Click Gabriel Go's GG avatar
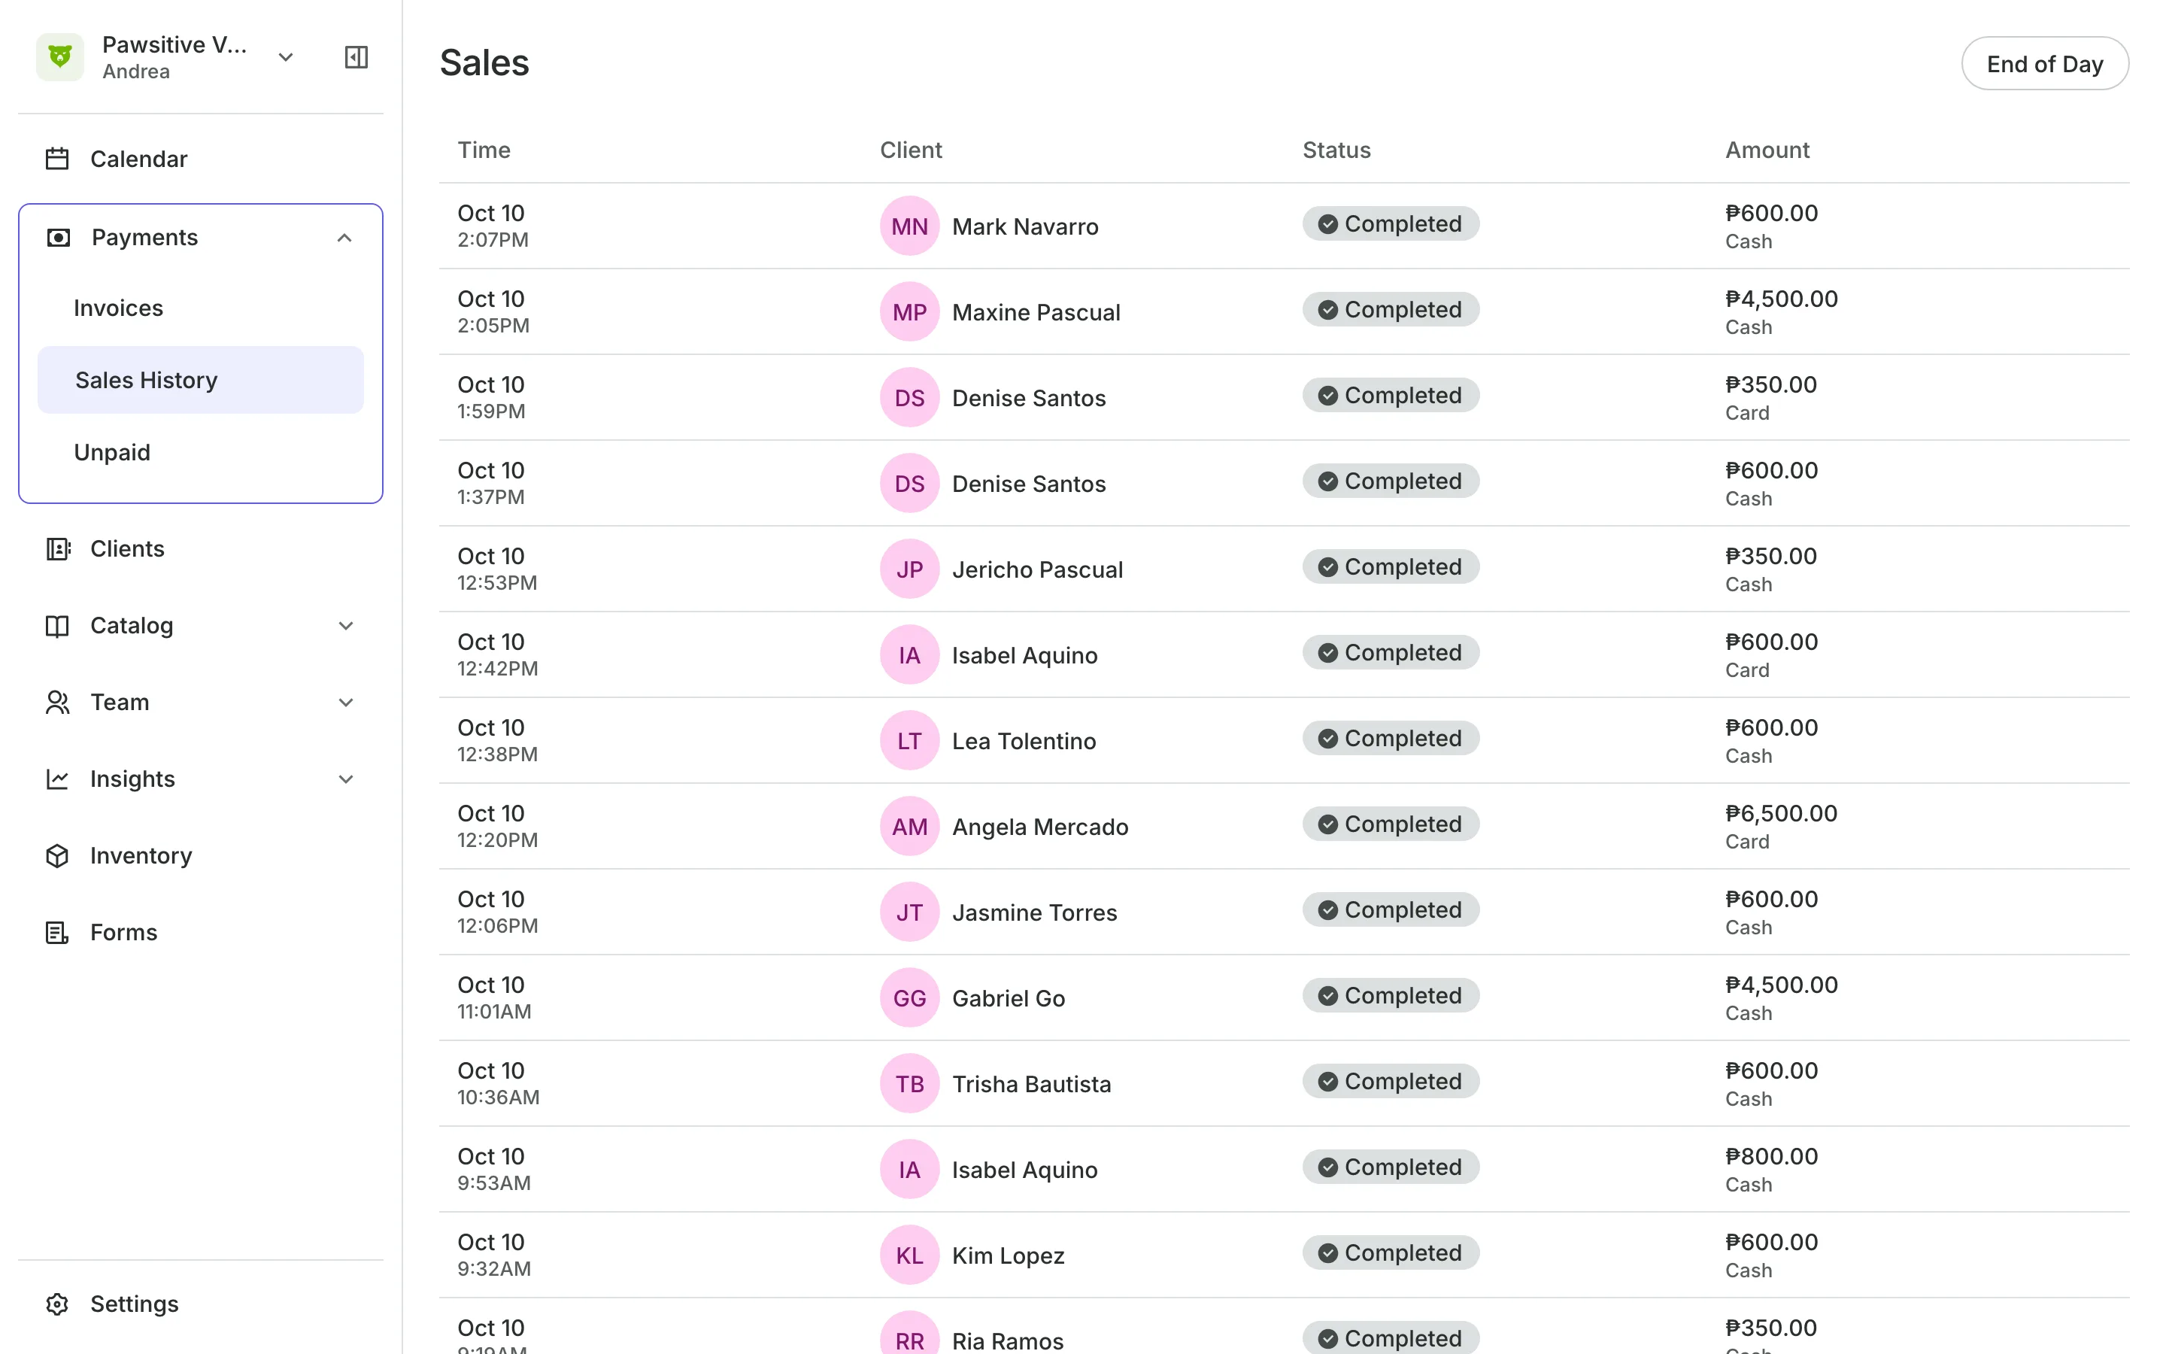Screen dimensions: 2166x1354 tap(909, 997)
